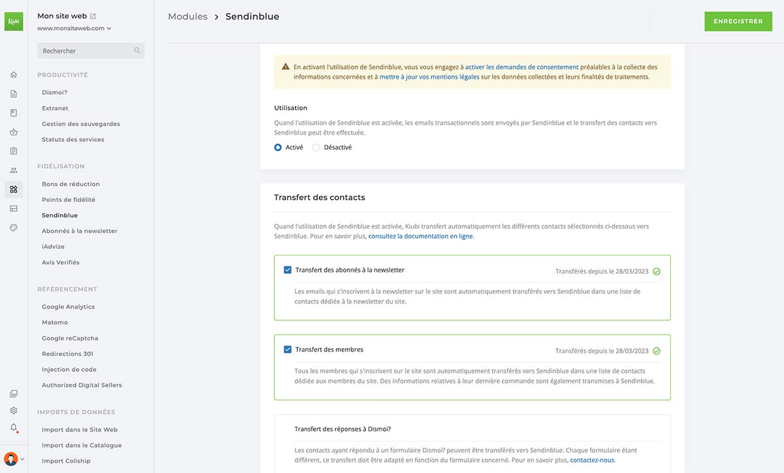Open Abonnés à la newsletter
The width and height of the screenshot is (784, 473).
[x=80, y=231]
